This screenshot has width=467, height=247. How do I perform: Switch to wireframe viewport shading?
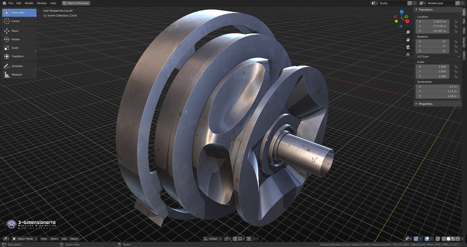point(444,239)
